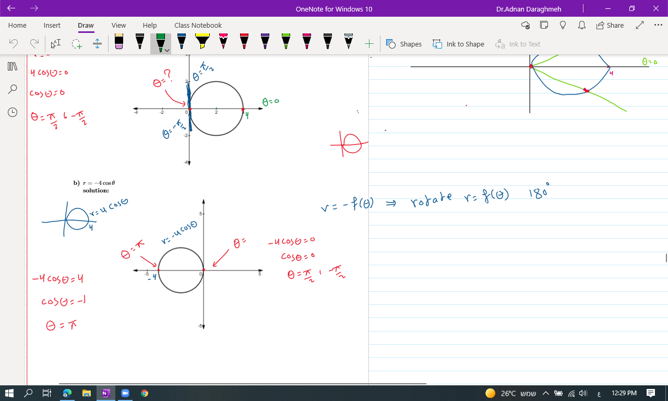
Task: Enter full screen mode with arrow icon
Action: coord(640,25)
